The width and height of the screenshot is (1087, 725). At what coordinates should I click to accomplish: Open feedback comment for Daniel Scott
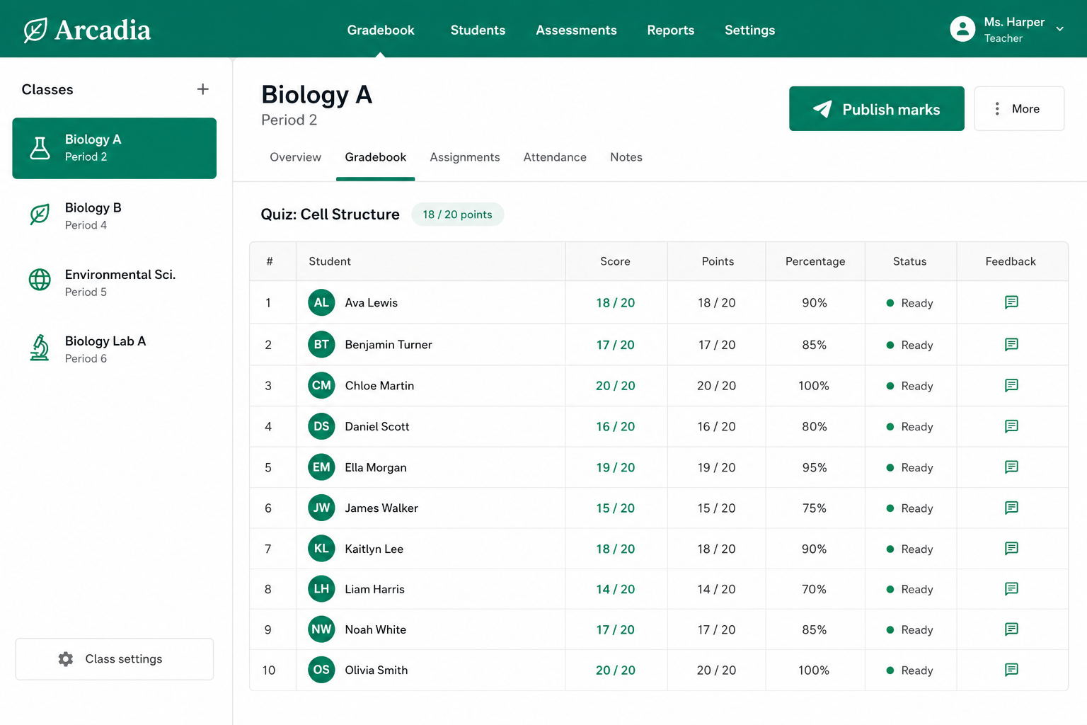click(1011, 426)
